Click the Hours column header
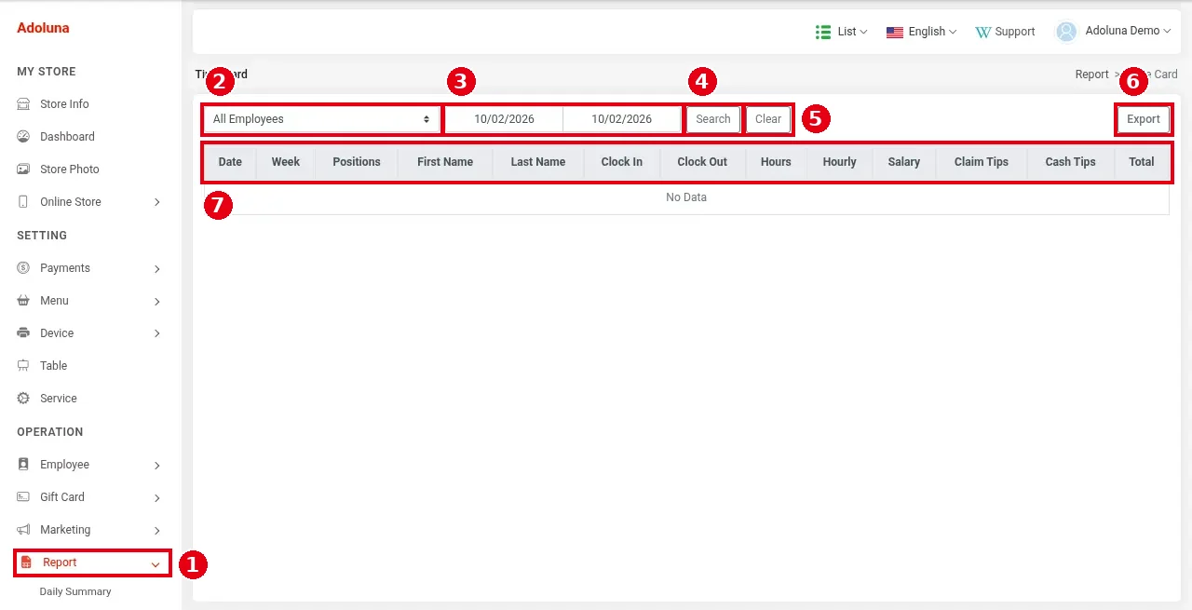The image size is (1192, 610). (x=776, y=162)
